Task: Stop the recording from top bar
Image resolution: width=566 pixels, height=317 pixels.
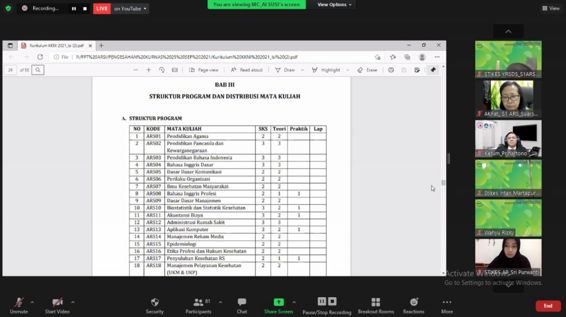Action: tap(85, 9)
